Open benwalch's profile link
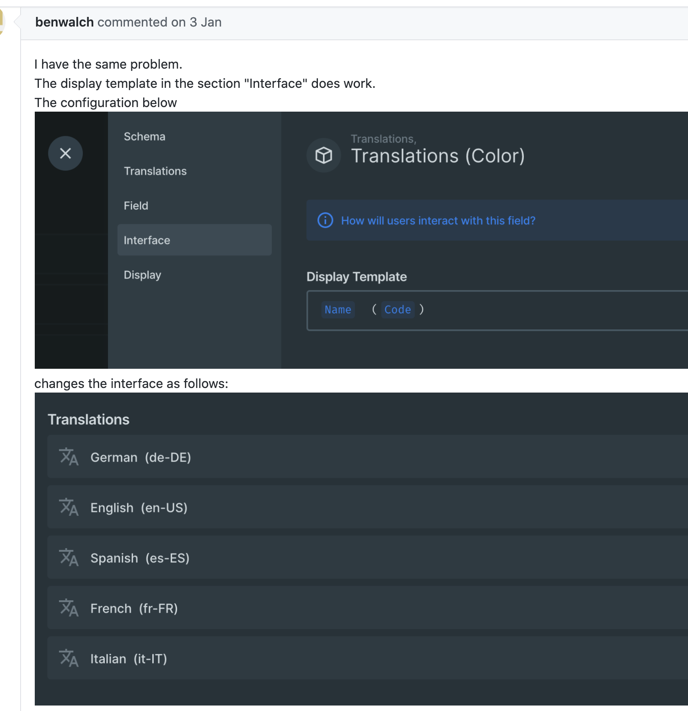 click(x=64, y=22)
